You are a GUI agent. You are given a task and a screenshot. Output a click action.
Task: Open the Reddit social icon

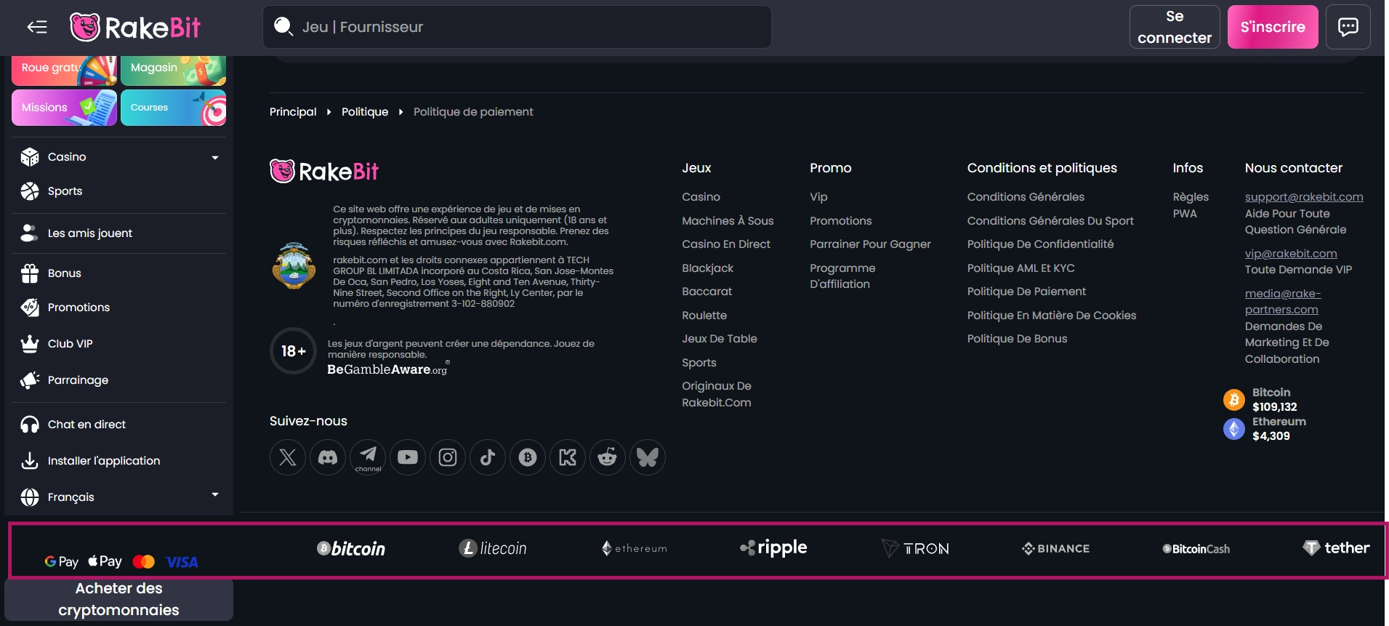(x=608, y=457)
